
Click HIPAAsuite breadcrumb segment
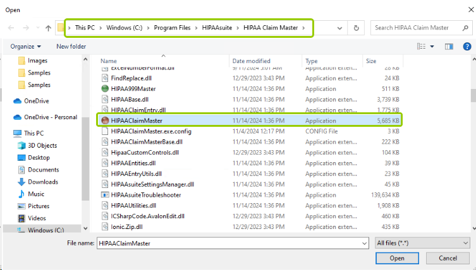[x=217, y=28]
